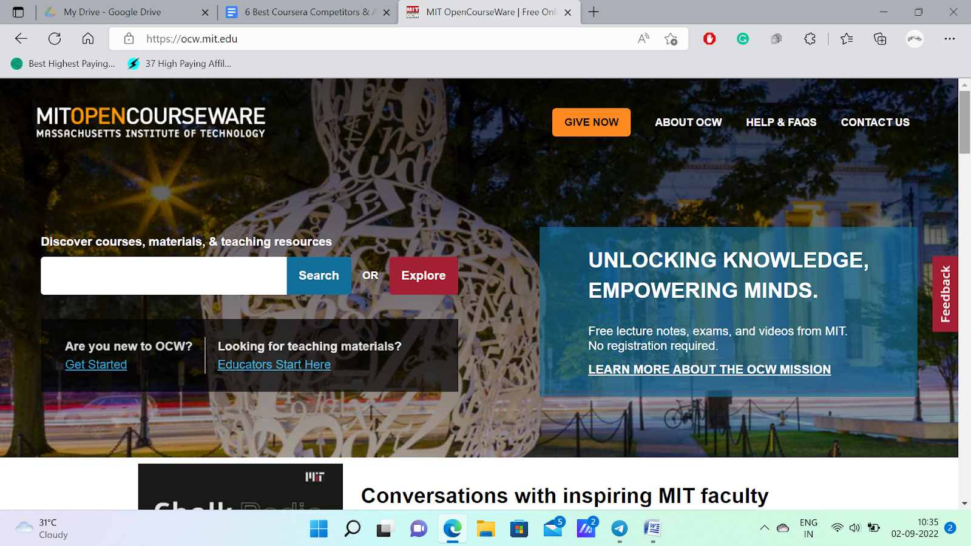Open the Best Highest Paying bookmark
The height and width of the screenshot is (546, 971).
(63, 64)
